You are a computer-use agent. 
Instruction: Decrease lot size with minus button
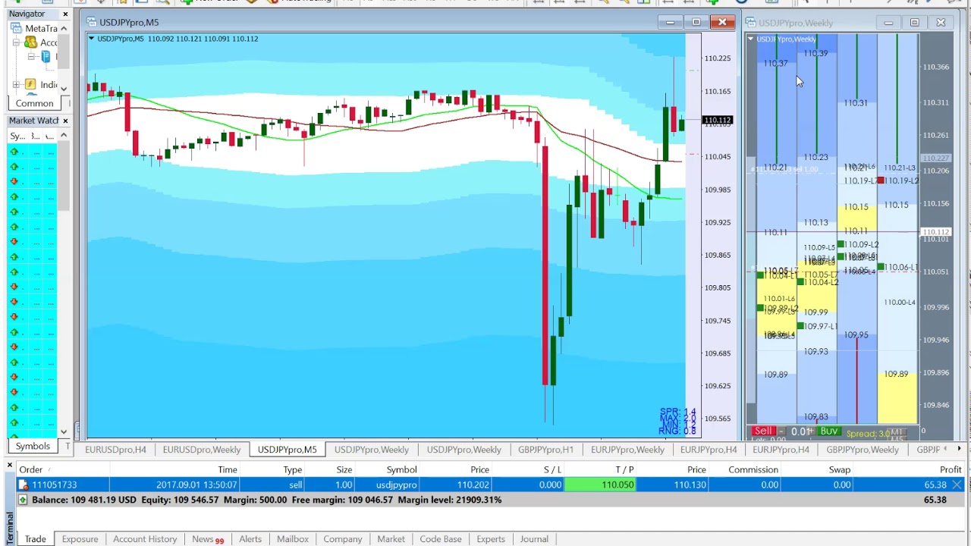[x=781, y=431]
